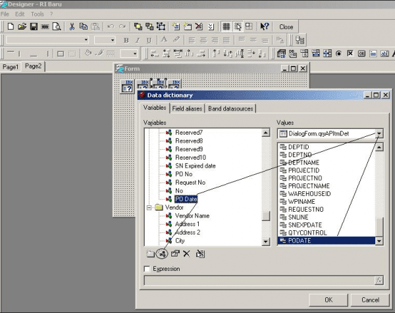Select the first IBX query component on Form
Viewport: 395px width, 313px height.
[x=127, y=86]
